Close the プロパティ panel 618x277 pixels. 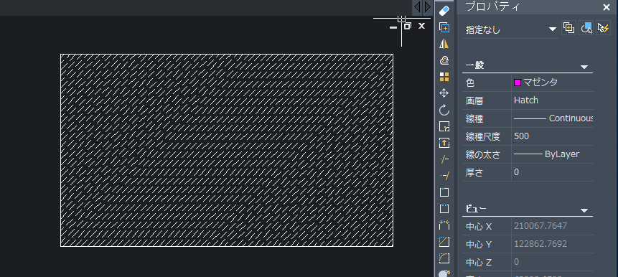607,6
